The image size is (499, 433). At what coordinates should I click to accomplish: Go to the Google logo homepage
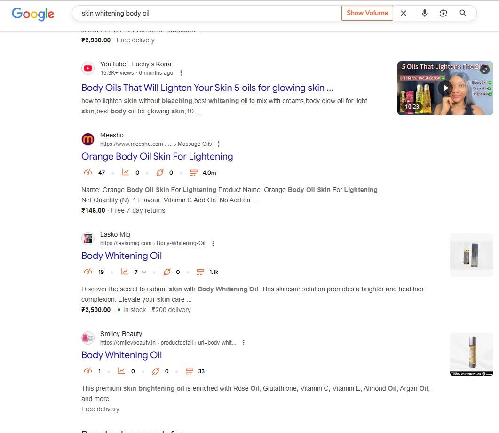click(33, 14)
